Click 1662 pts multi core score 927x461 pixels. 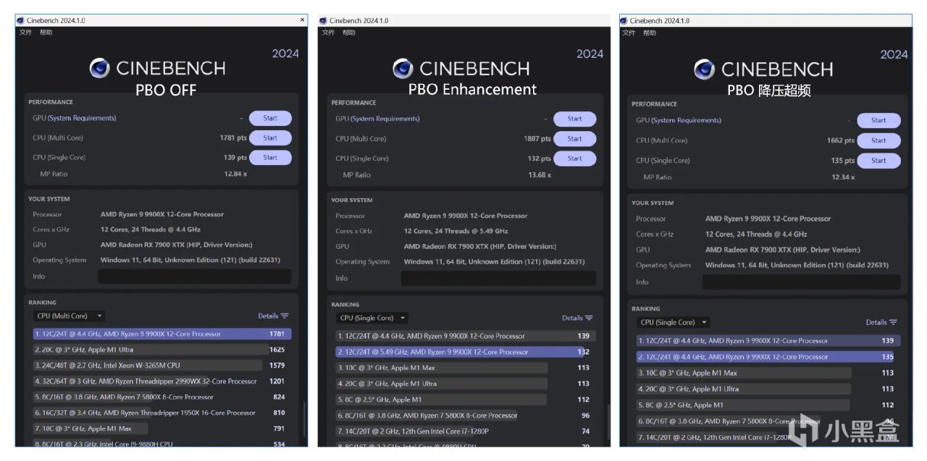(841, 140)
